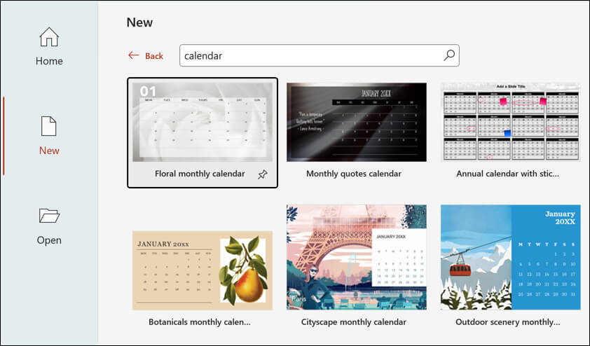Select the Cityscape monthly calendar thumbnail

(x=357, y=257)
